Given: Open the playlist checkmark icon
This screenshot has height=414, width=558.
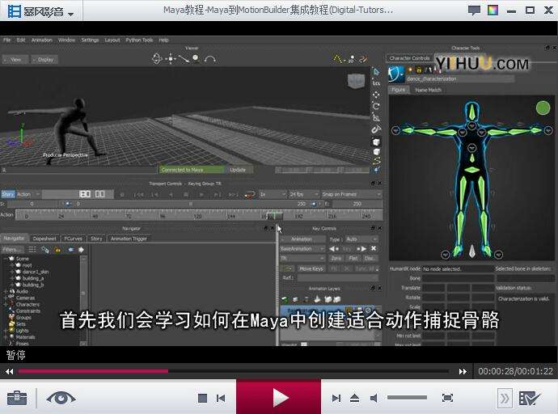Looking at the screenshot, I should [x=529, y=399].
